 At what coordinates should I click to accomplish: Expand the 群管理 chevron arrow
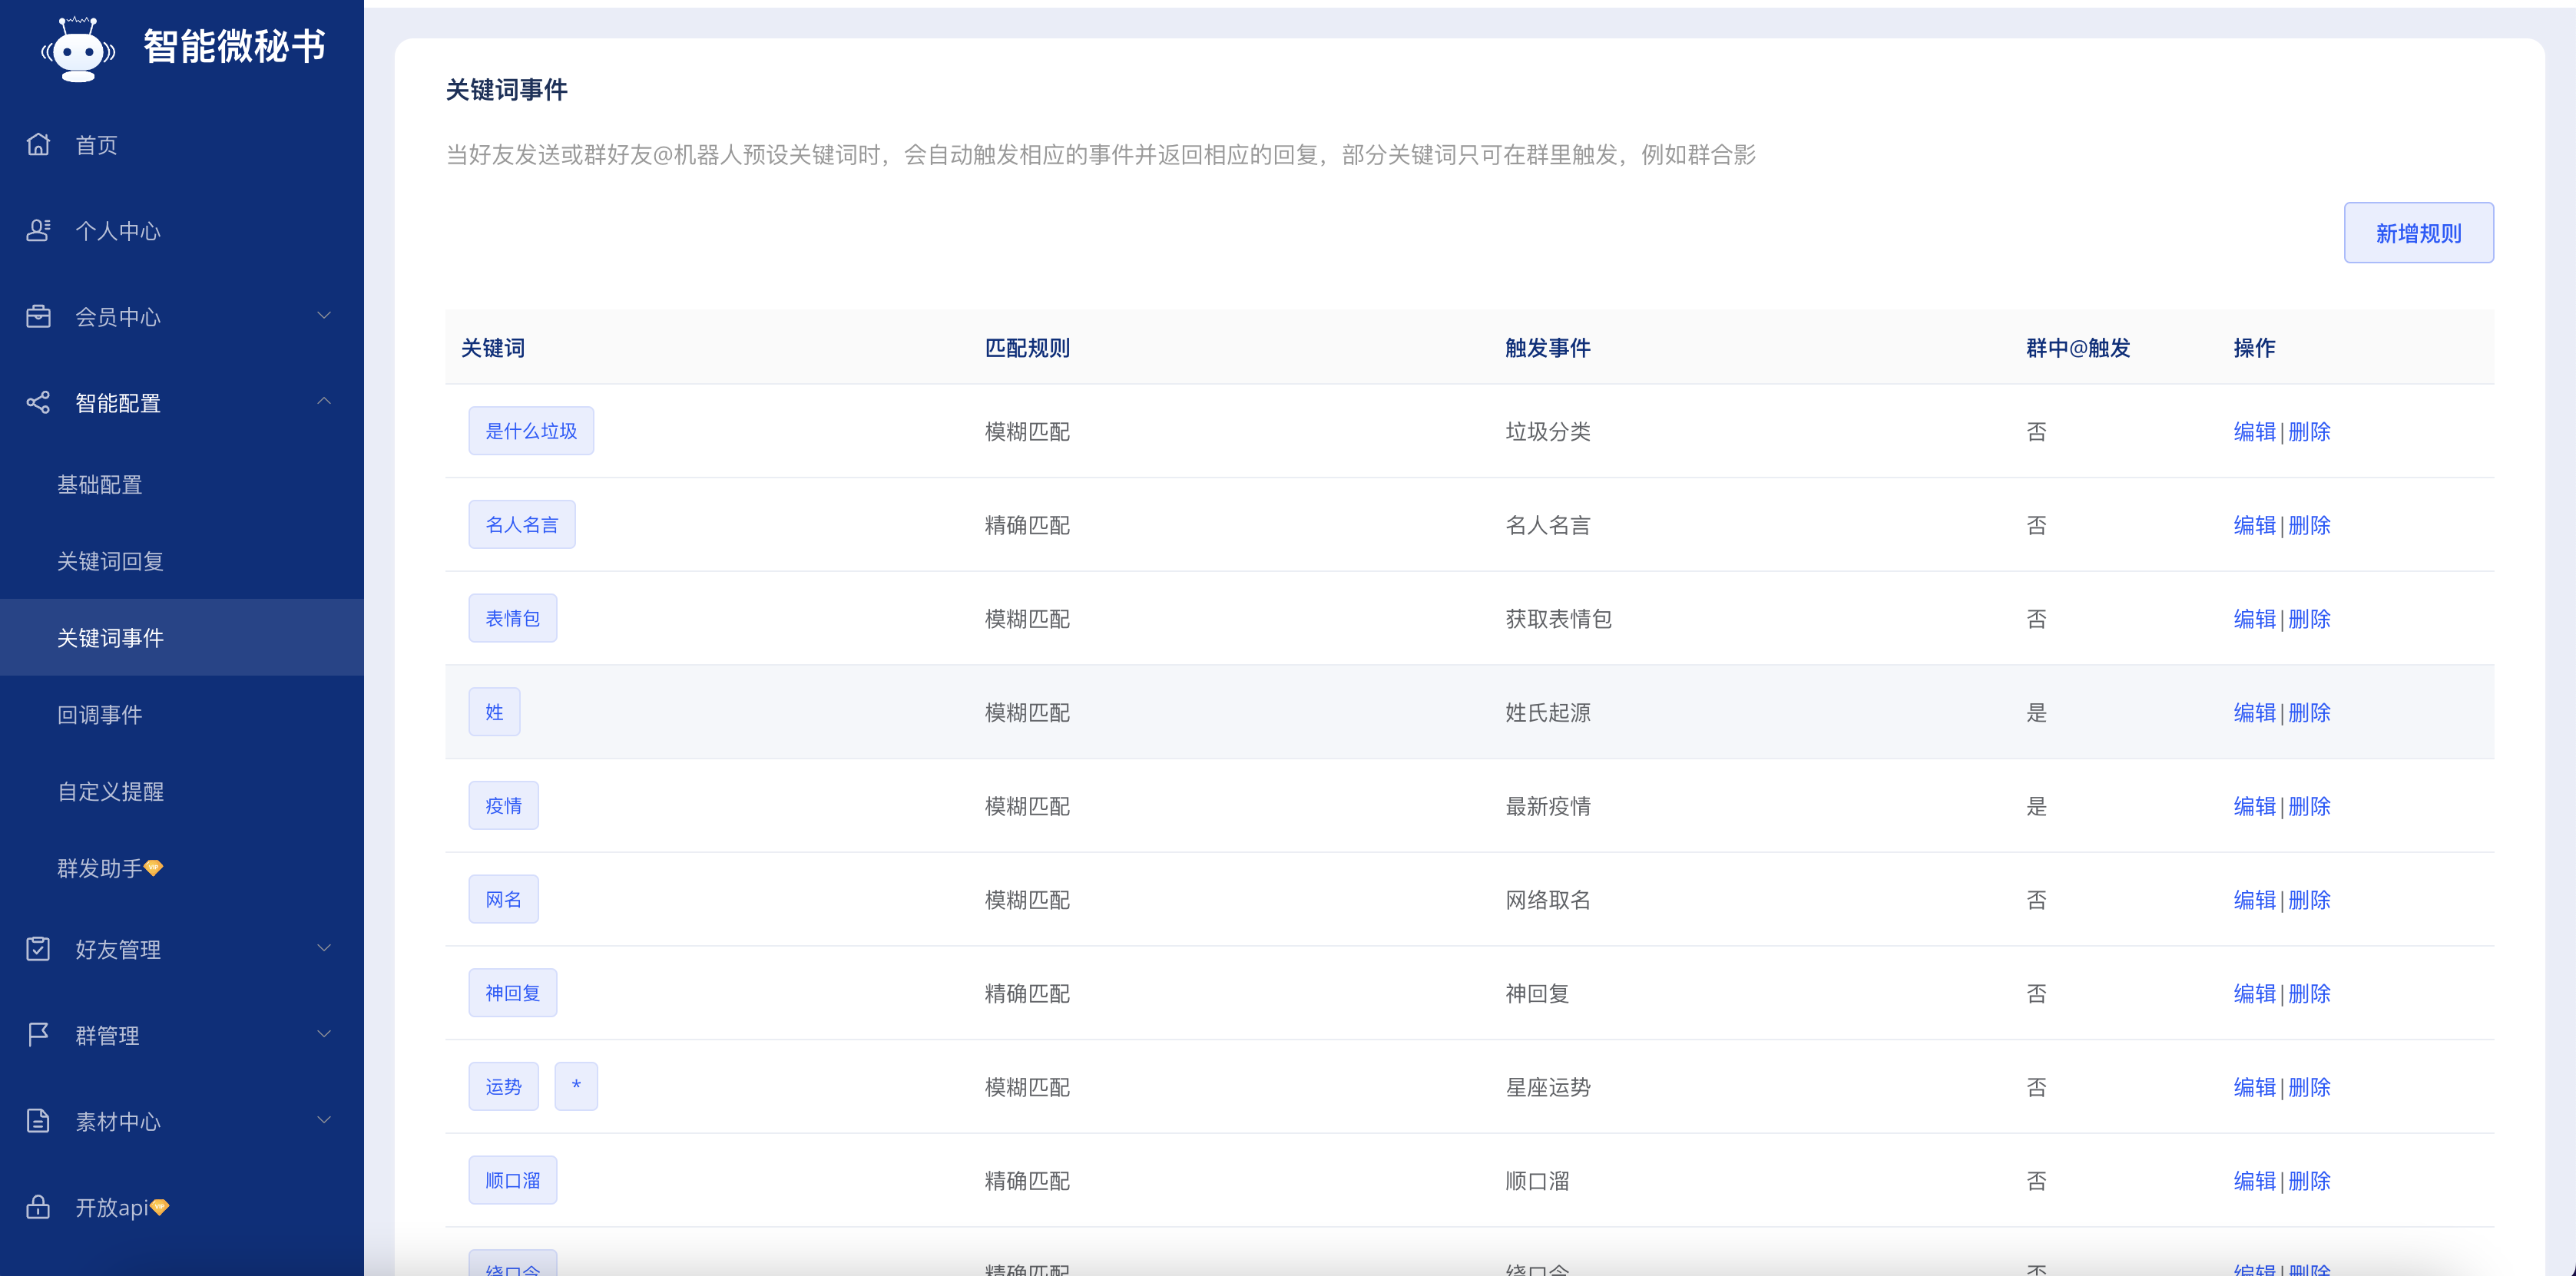(x=324, y=1033)
